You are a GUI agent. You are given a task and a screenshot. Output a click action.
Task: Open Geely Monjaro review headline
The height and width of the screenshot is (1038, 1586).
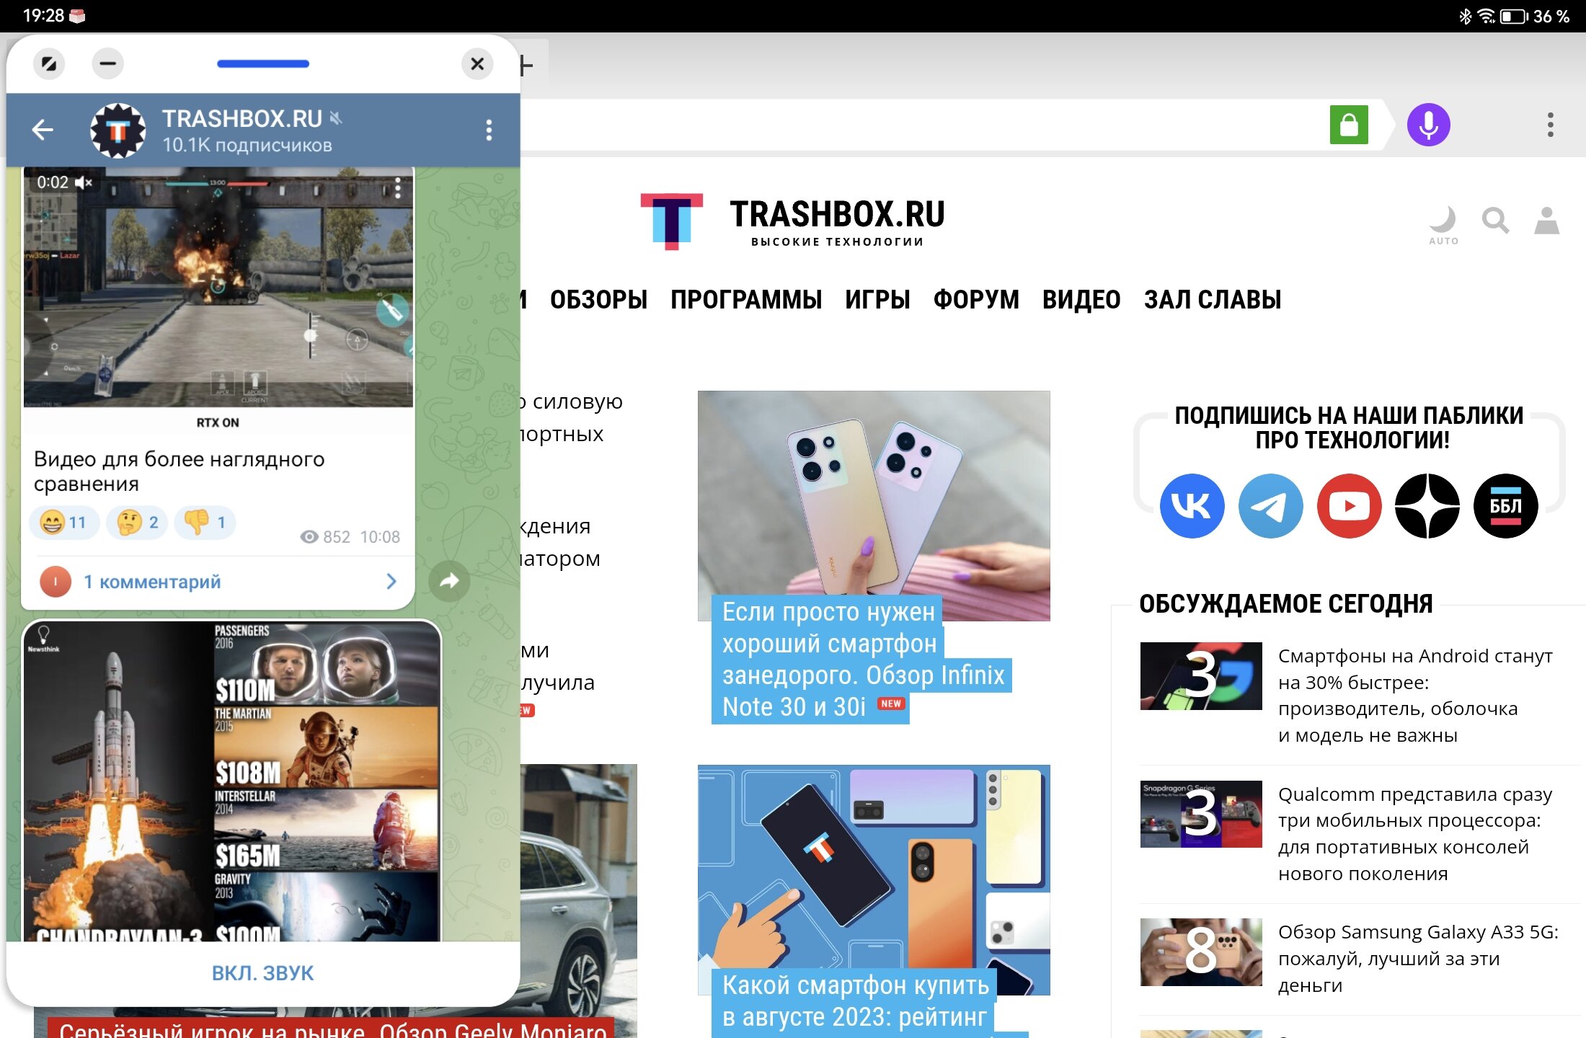tap(332, 1029)
